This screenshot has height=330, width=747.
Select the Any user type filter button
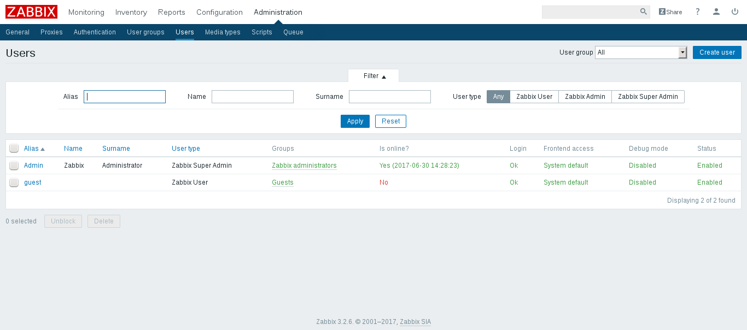click(x=498, y=96)
